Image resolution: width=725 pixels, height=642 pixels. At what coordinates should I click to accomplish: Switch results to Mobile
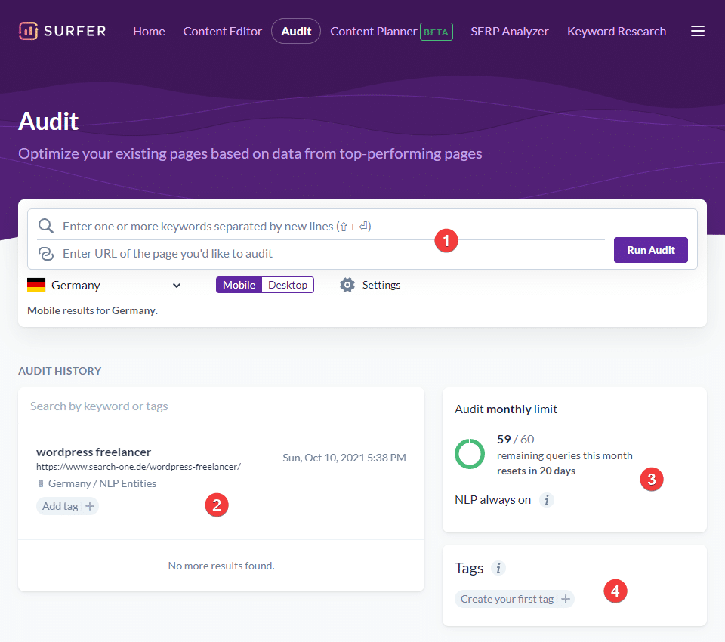pyautogui.click(x=239, y=285)
